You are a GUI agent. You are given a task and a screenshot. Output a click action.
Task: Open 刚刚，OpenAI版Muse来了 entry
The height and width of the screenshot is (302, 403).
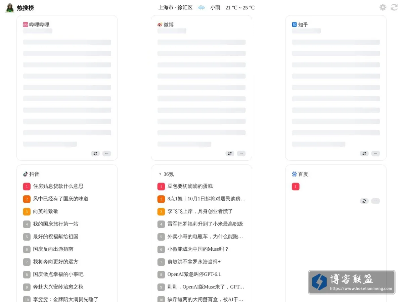[x=206, y=287]
